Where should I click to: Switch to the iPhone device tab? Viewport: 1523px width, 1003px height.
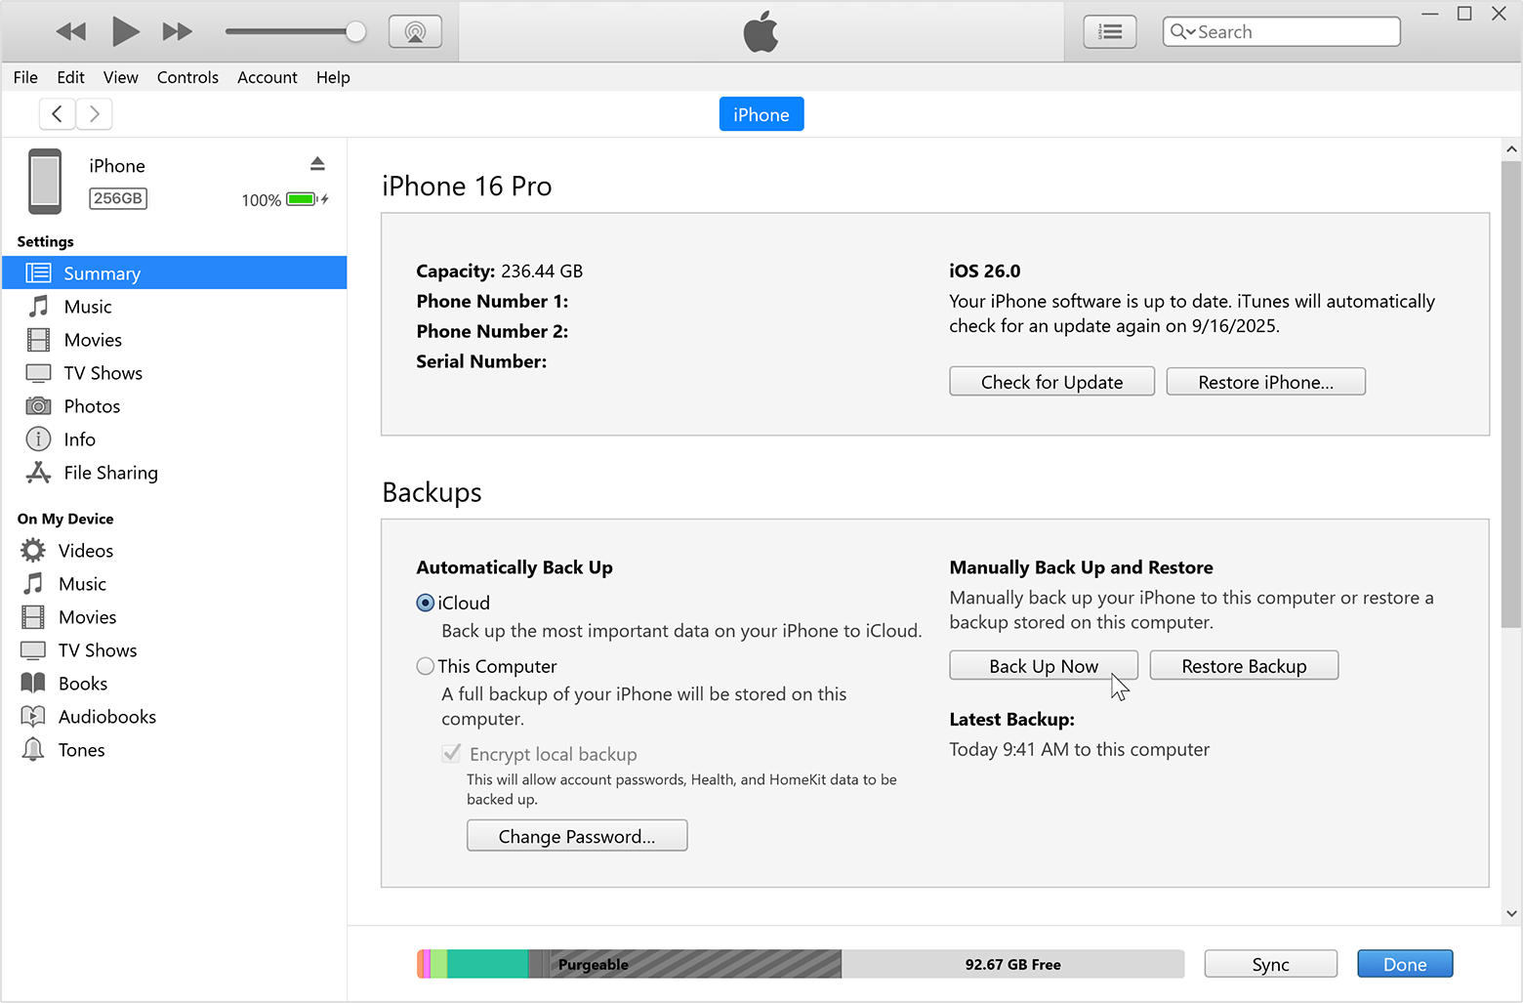tap(761, 113)
